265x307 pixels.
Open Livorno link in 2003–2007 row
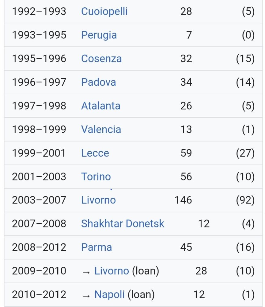pyautogui.click(x=98, y=200)
